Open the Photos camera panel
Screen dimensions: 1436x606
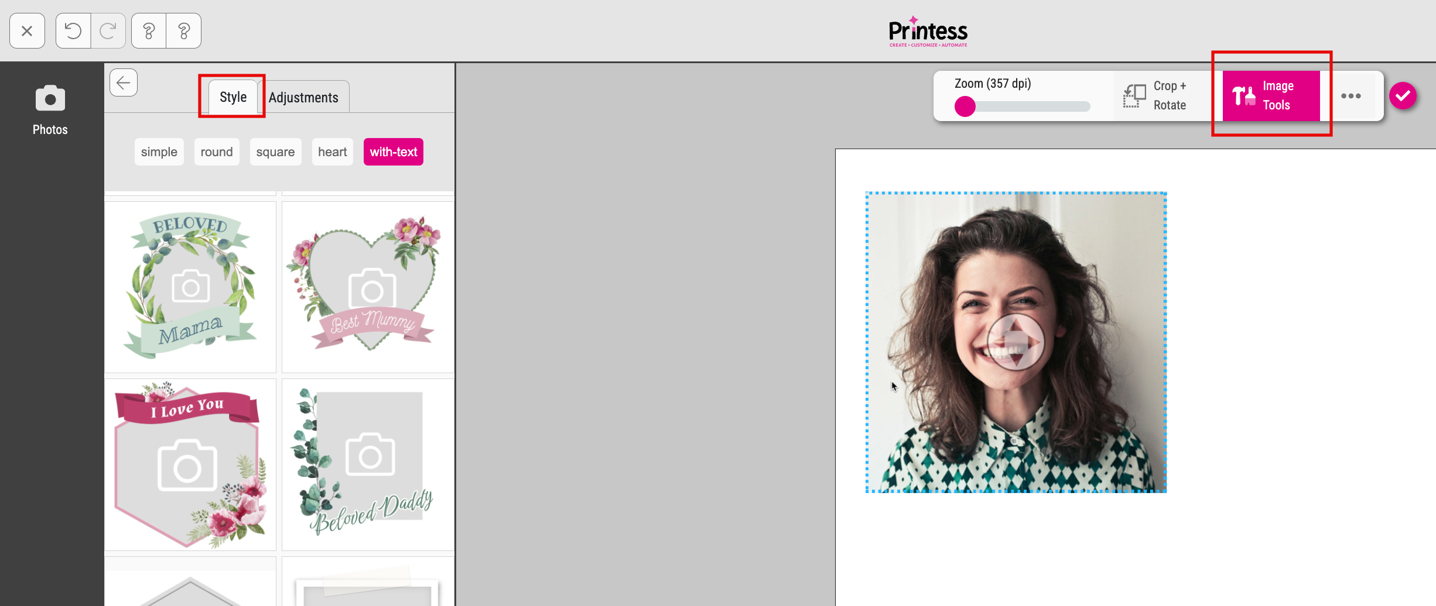tap(50, 110)
